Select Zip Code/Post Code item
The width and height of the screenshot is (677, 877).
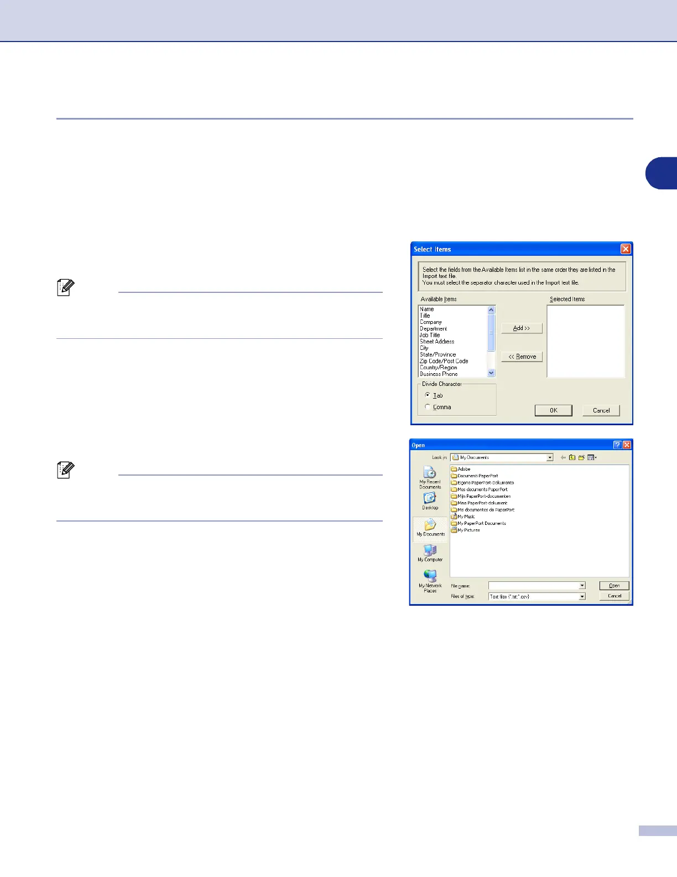coord(444,361)
